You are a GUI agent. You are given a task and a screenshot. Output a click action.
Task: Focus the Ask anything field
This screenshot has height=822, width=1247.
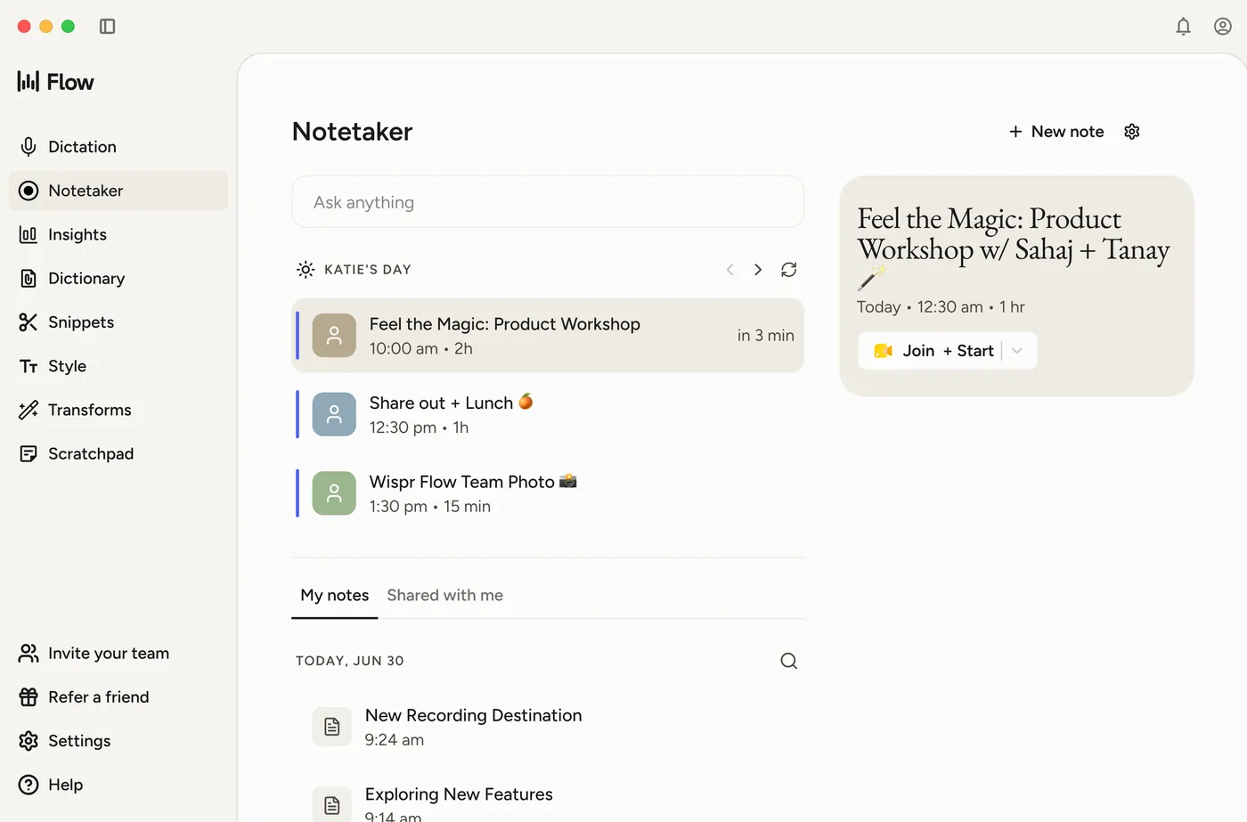tap(548, 202)
